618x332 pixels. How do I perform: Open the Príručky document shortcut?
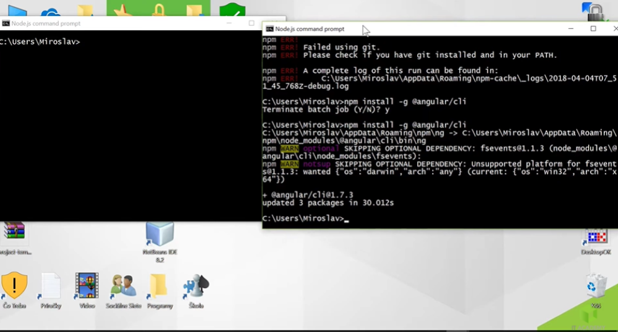51,286
